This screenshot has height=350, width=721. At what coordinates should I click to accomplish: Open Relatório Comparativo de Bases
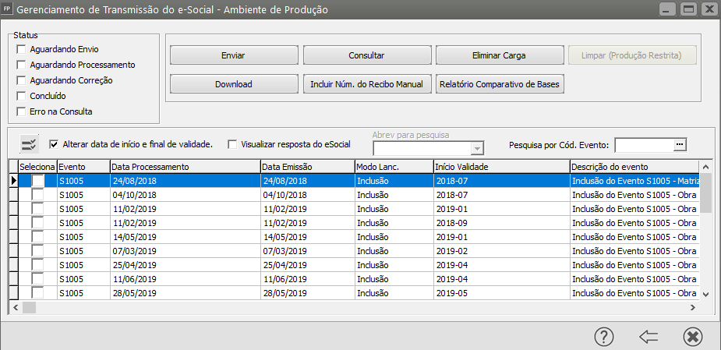click(x=499, y=83)
